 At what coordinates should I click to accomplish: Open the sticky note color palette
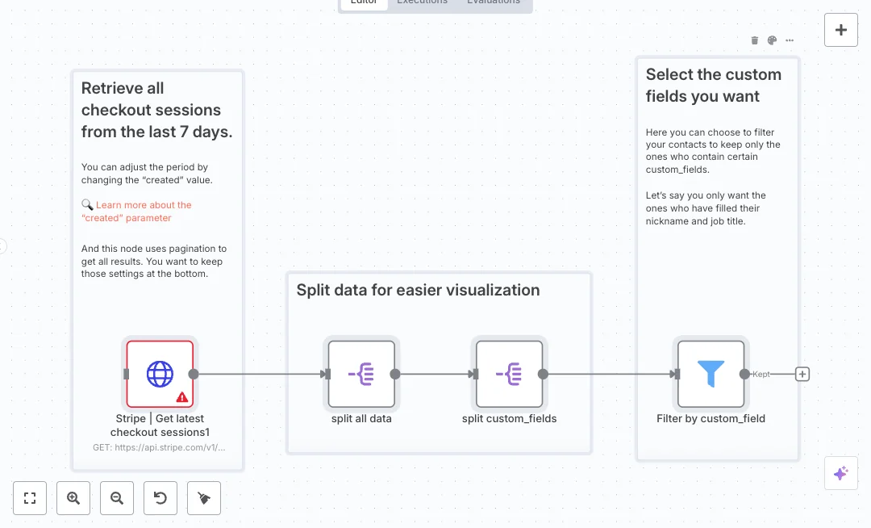point(772,40)
